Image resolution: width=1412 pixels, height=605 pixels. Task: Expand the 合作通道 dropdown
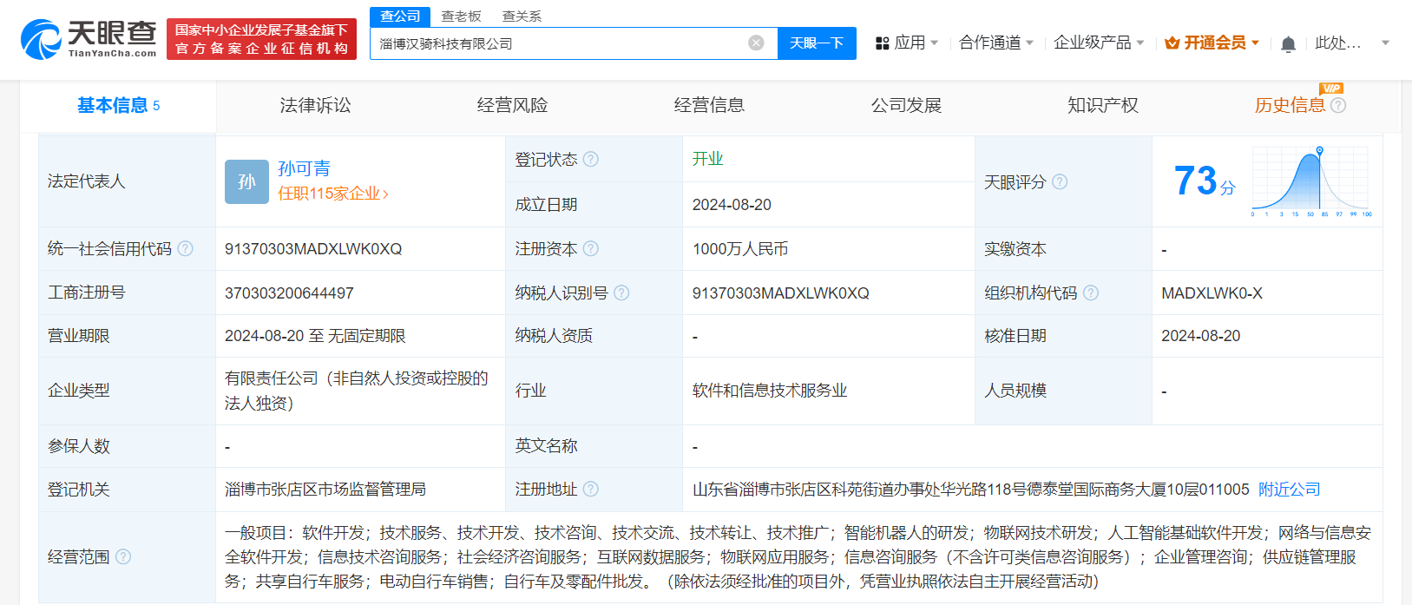(x=995, y=43)
